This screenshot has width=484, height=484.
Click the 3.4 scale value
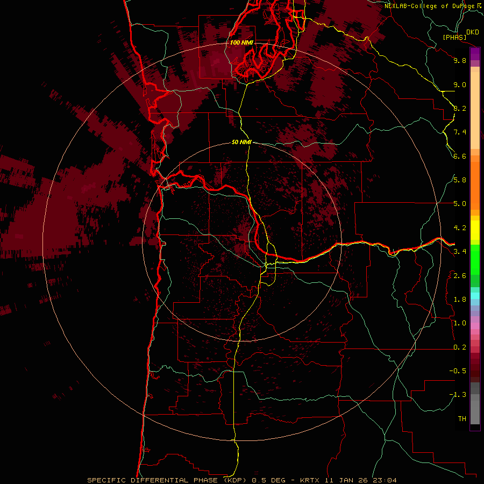tap(460, 251)
